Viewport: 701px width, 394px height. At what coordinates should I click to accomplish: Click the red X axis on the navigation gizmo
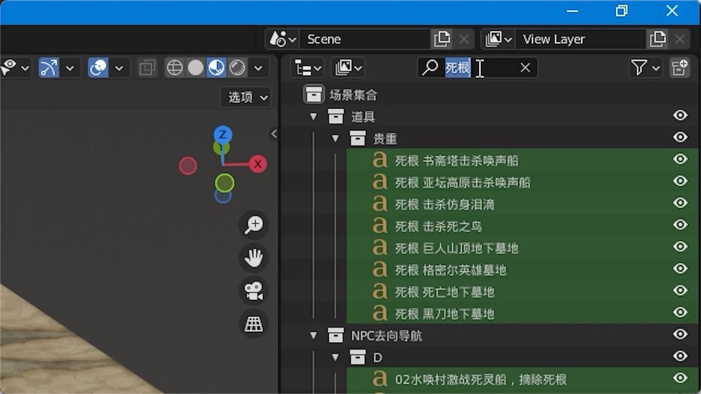(258, 164)
